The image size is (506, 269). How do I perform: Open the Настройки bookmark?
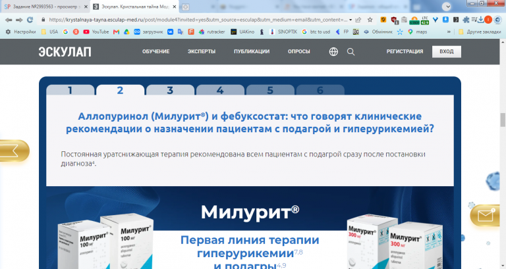pos(21,32)
